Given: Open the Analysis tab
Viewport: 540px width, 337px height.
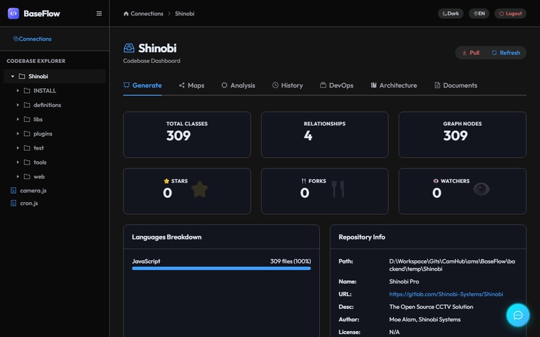Looking at the screenshot, I should (x=238, y=86).
